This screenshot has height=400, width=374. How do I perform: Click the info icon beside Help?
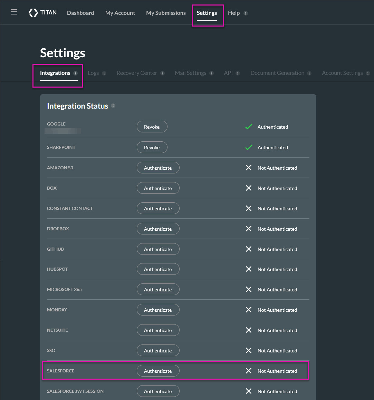coord(246,13)
